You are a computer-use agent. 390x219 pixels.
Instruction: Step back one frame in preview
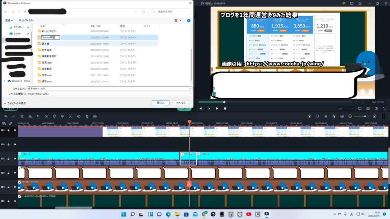tap(201, 108)
